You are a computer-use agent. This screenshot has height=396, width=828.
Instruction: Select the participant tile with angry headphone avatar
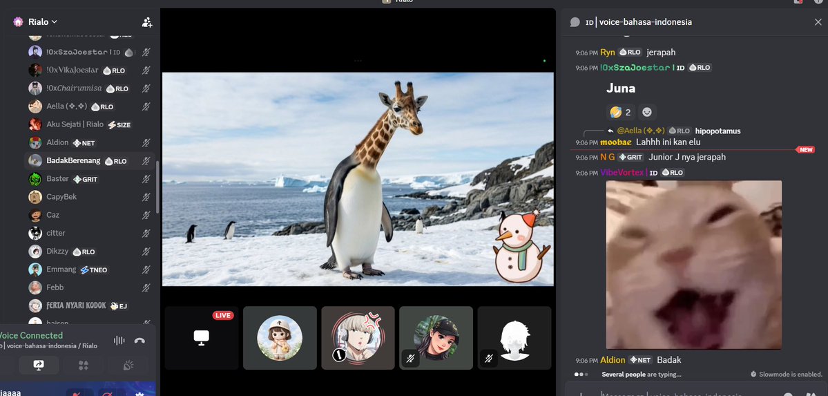[x=358, y=338]
